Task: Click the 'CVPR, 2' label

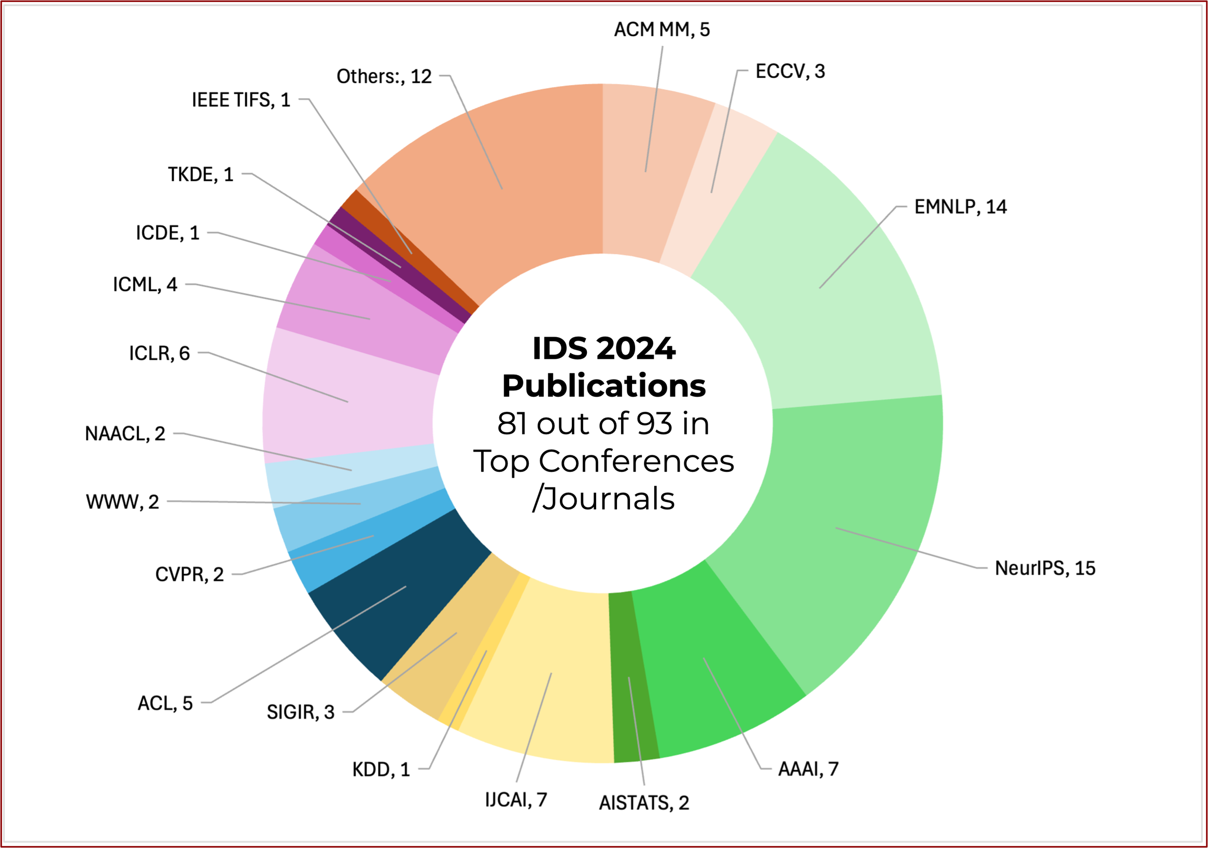Action: [189, 574]
